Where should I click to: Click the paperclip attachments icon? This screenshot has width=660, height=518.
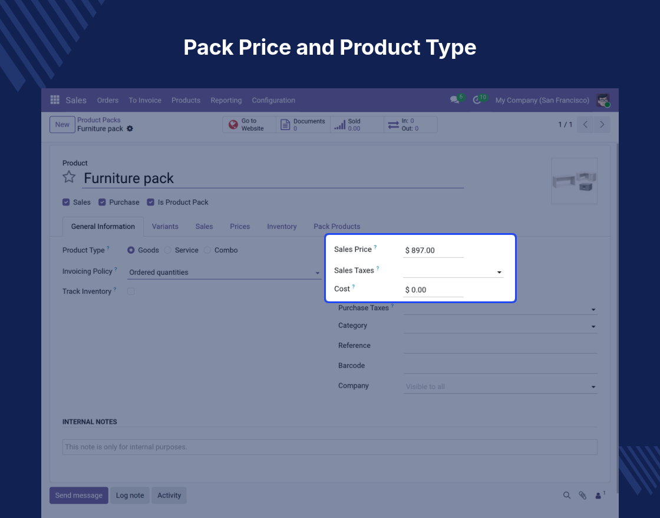(583, 495)
